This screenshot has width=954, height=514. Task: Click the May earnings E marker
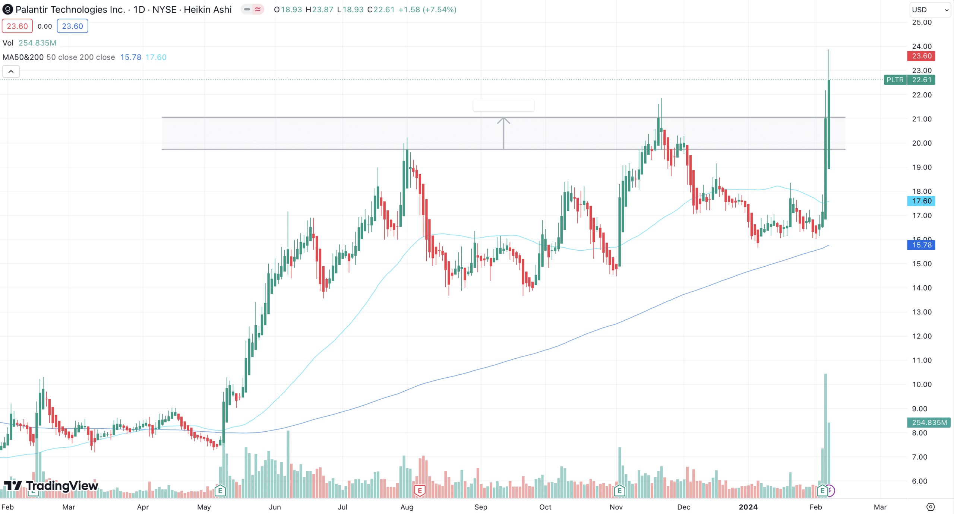pyautogui.click(x=220, y=491)
